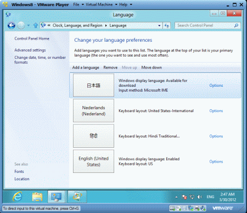
Task: Click the Control Panel icon in address bar
Action: click(x=43, y=25)
